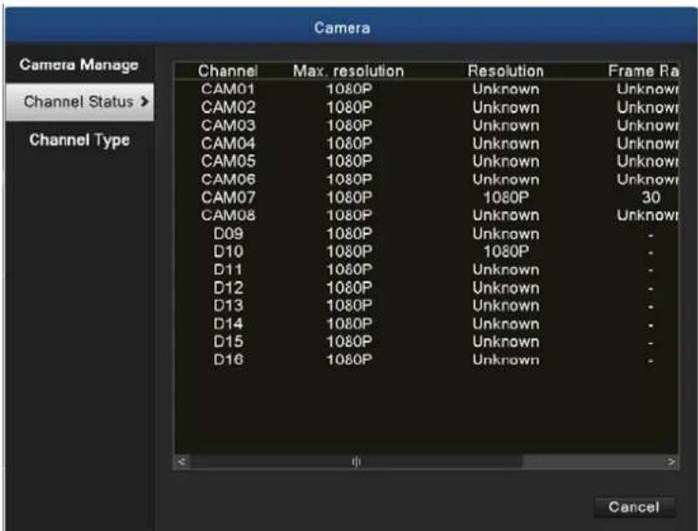Open the Camera Manage section
The width and height of the screenshot is (698, 531).
[x=79, y=65]
